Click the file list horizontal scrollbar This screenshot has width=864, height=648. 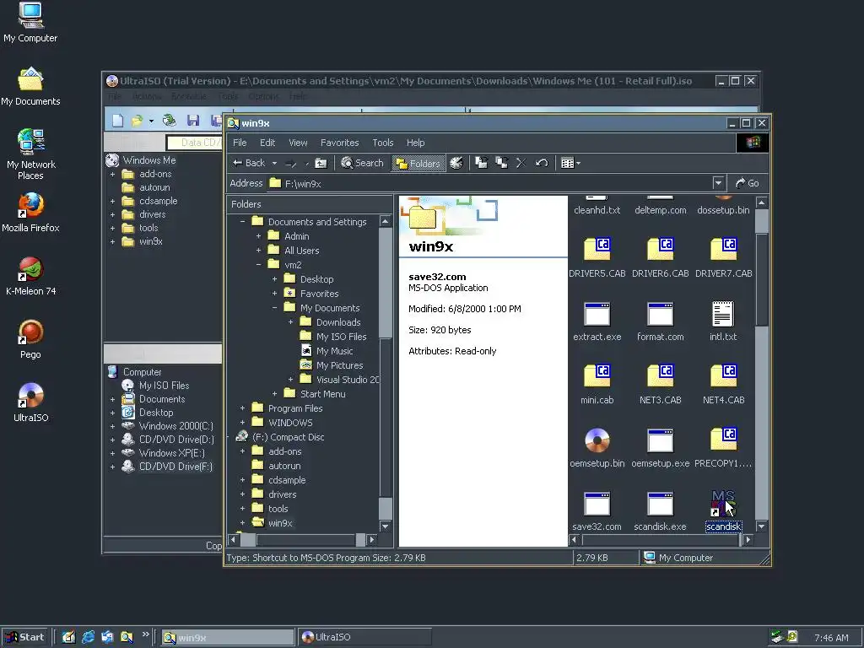click(x=661, y=539)
